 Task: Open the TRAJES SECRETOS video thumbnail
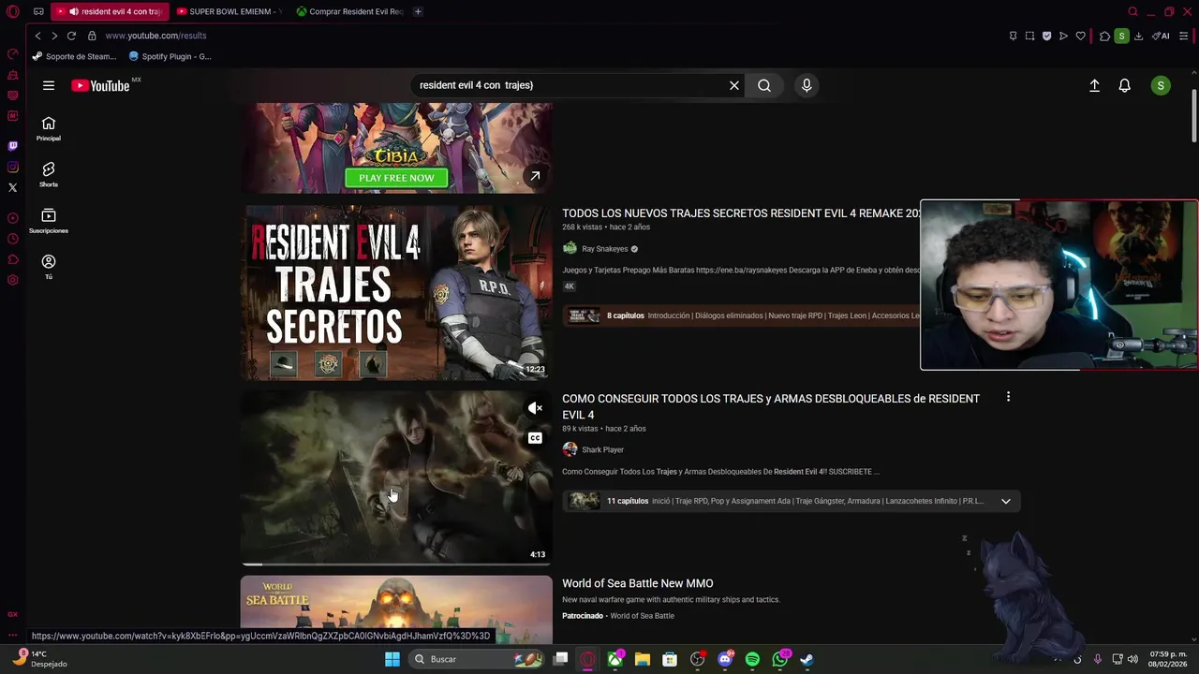click(396, 293)
